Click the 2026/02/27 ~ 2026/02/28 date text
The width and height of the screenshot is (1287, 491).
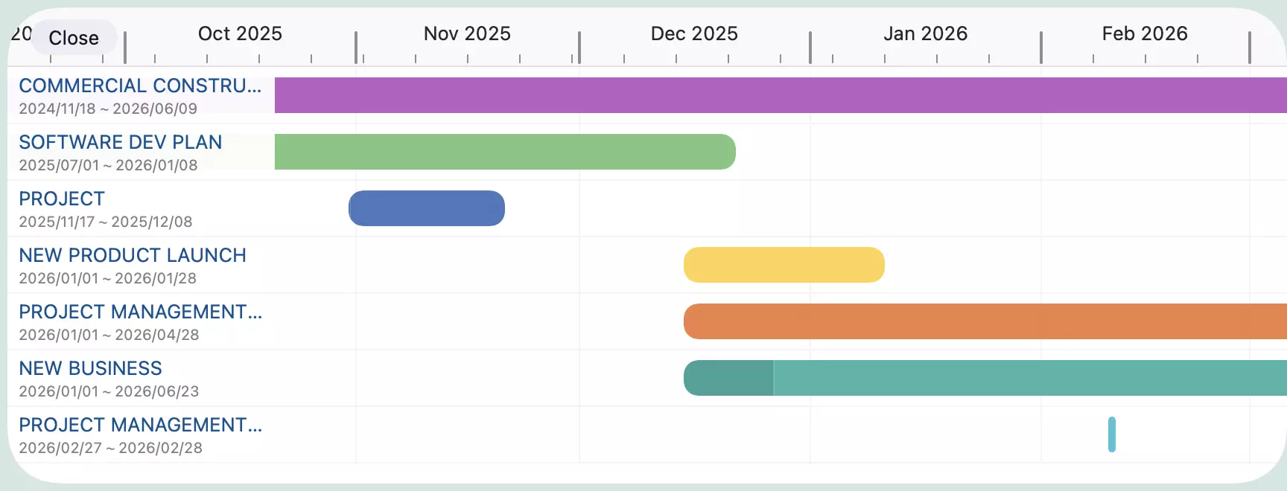(110, 447)
